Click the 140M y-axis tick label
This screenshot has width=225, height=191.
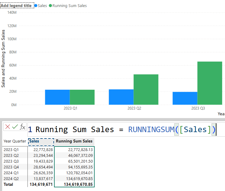click(12, 13)
